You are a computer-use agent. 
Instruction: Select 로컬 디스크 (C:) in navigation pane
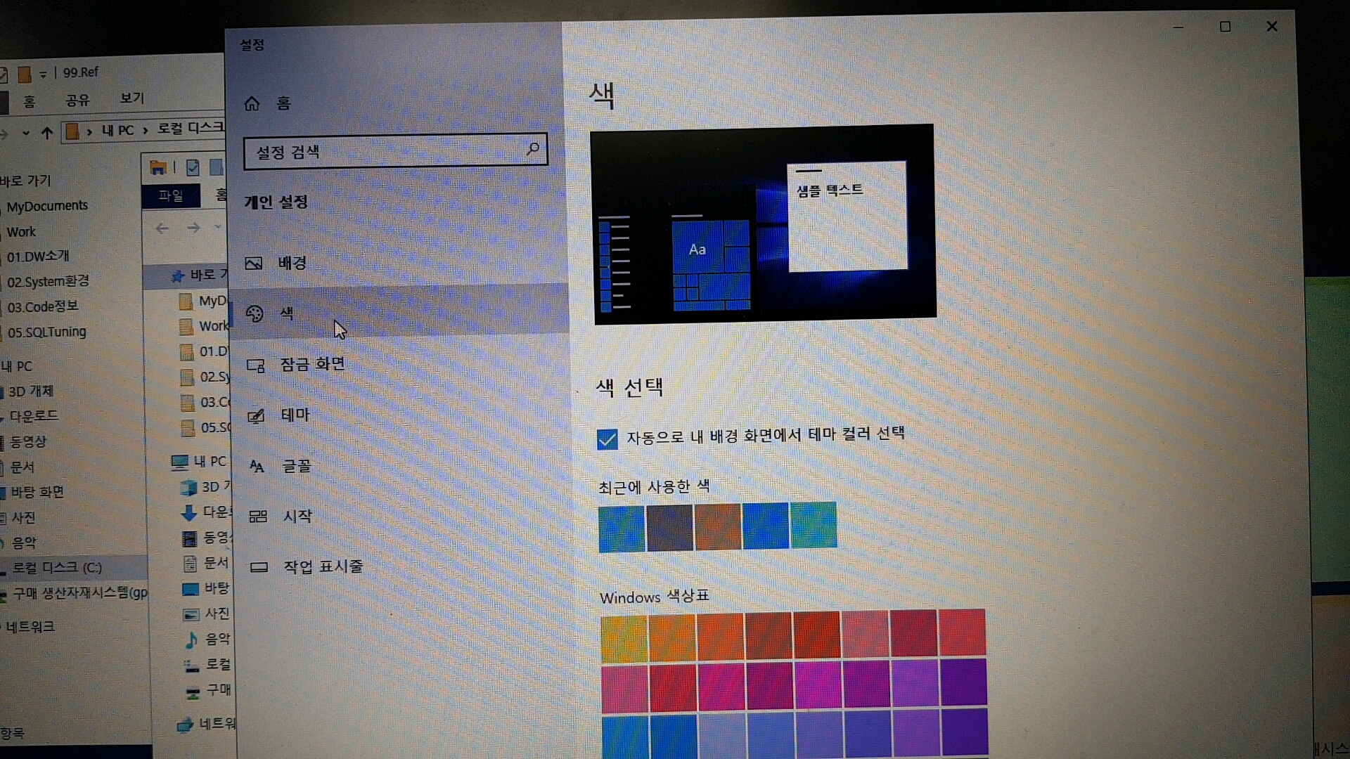(58, 568)
